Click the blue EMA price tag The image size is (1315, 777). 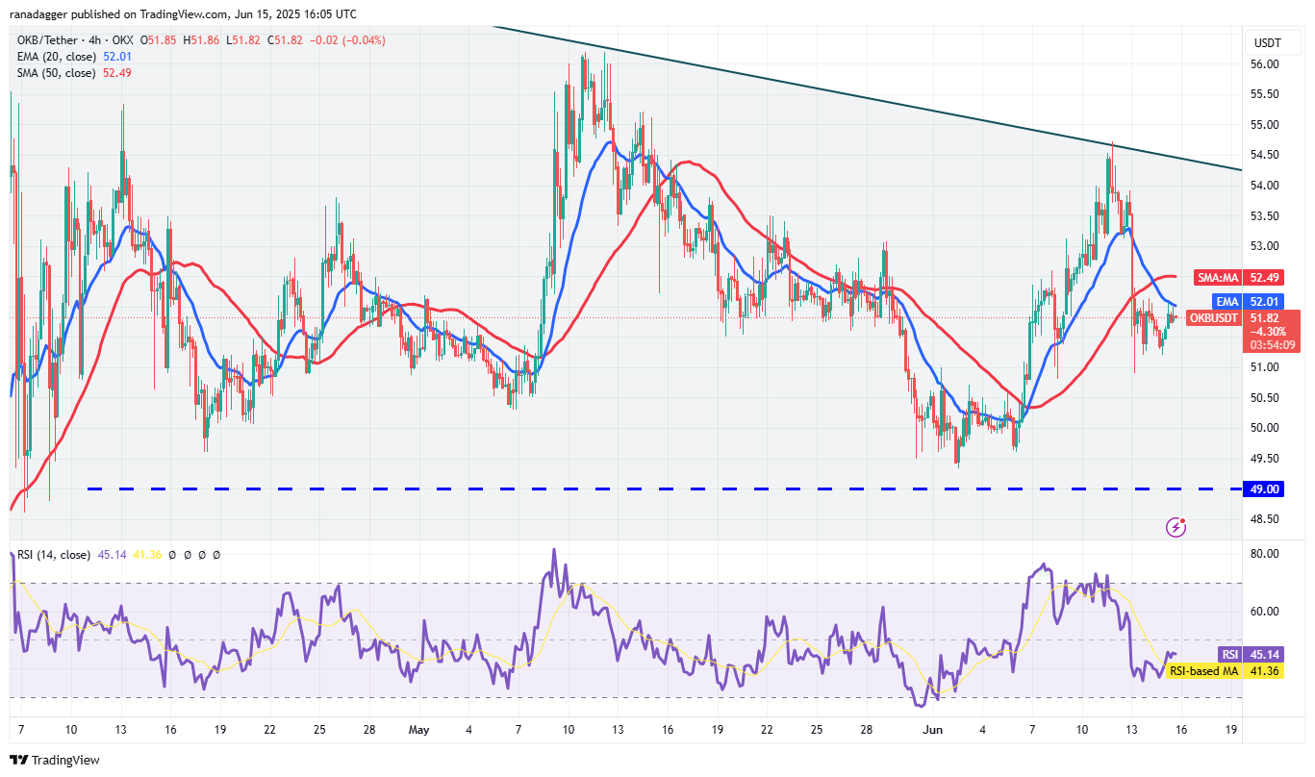pos(1247,302)
